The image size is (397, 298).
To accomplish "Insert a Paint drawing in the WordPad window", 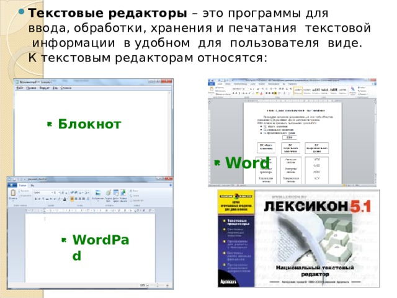I will (108, 195).
